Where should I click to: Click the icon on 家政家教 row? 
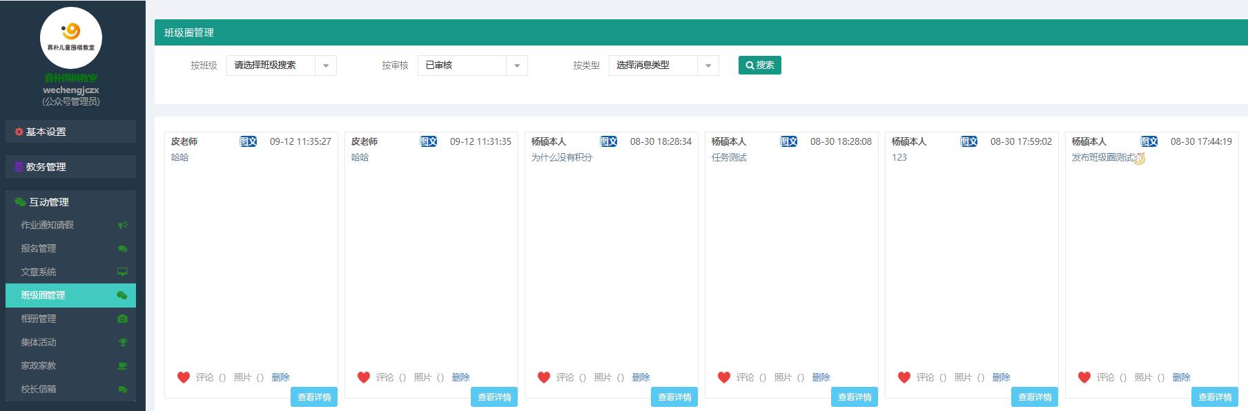tap(122, 365)
